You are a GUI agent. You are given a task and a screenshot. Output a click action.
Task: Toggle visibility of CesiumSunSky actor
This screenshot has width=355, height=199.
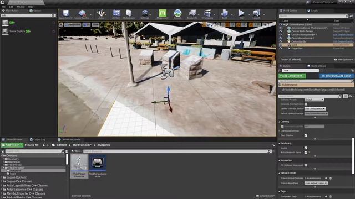281,41
